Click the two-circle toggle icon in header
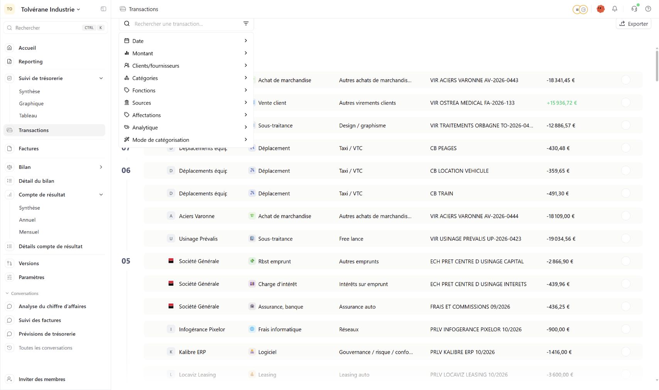Image resolution: width=659 pixels, height=390 pixels. click(580, 9)
